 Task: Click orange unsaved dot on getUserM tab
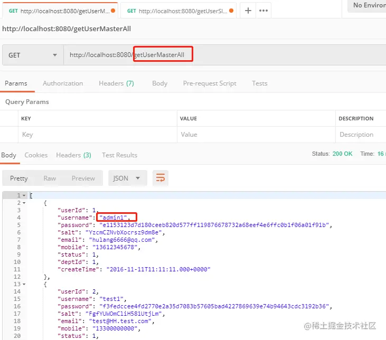pos(113,11)
